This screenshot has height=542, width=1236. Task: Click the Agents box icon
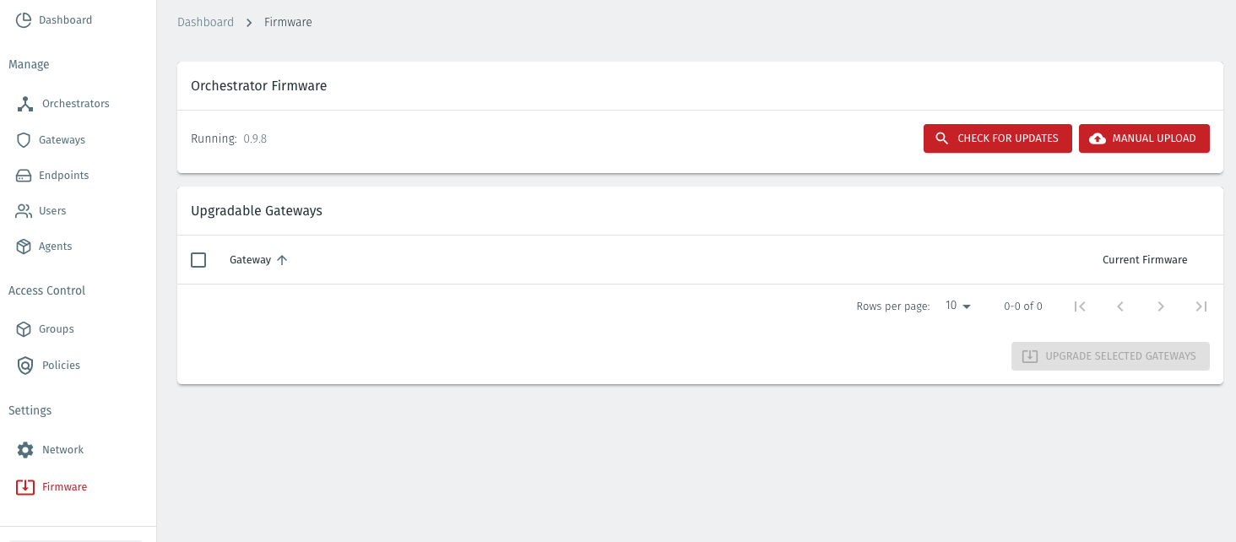(24, 246)
